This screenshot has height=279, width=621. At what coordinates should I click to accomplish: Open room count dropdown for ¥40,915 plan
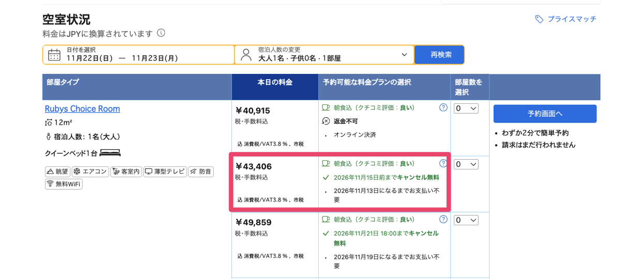pos(466,109)
